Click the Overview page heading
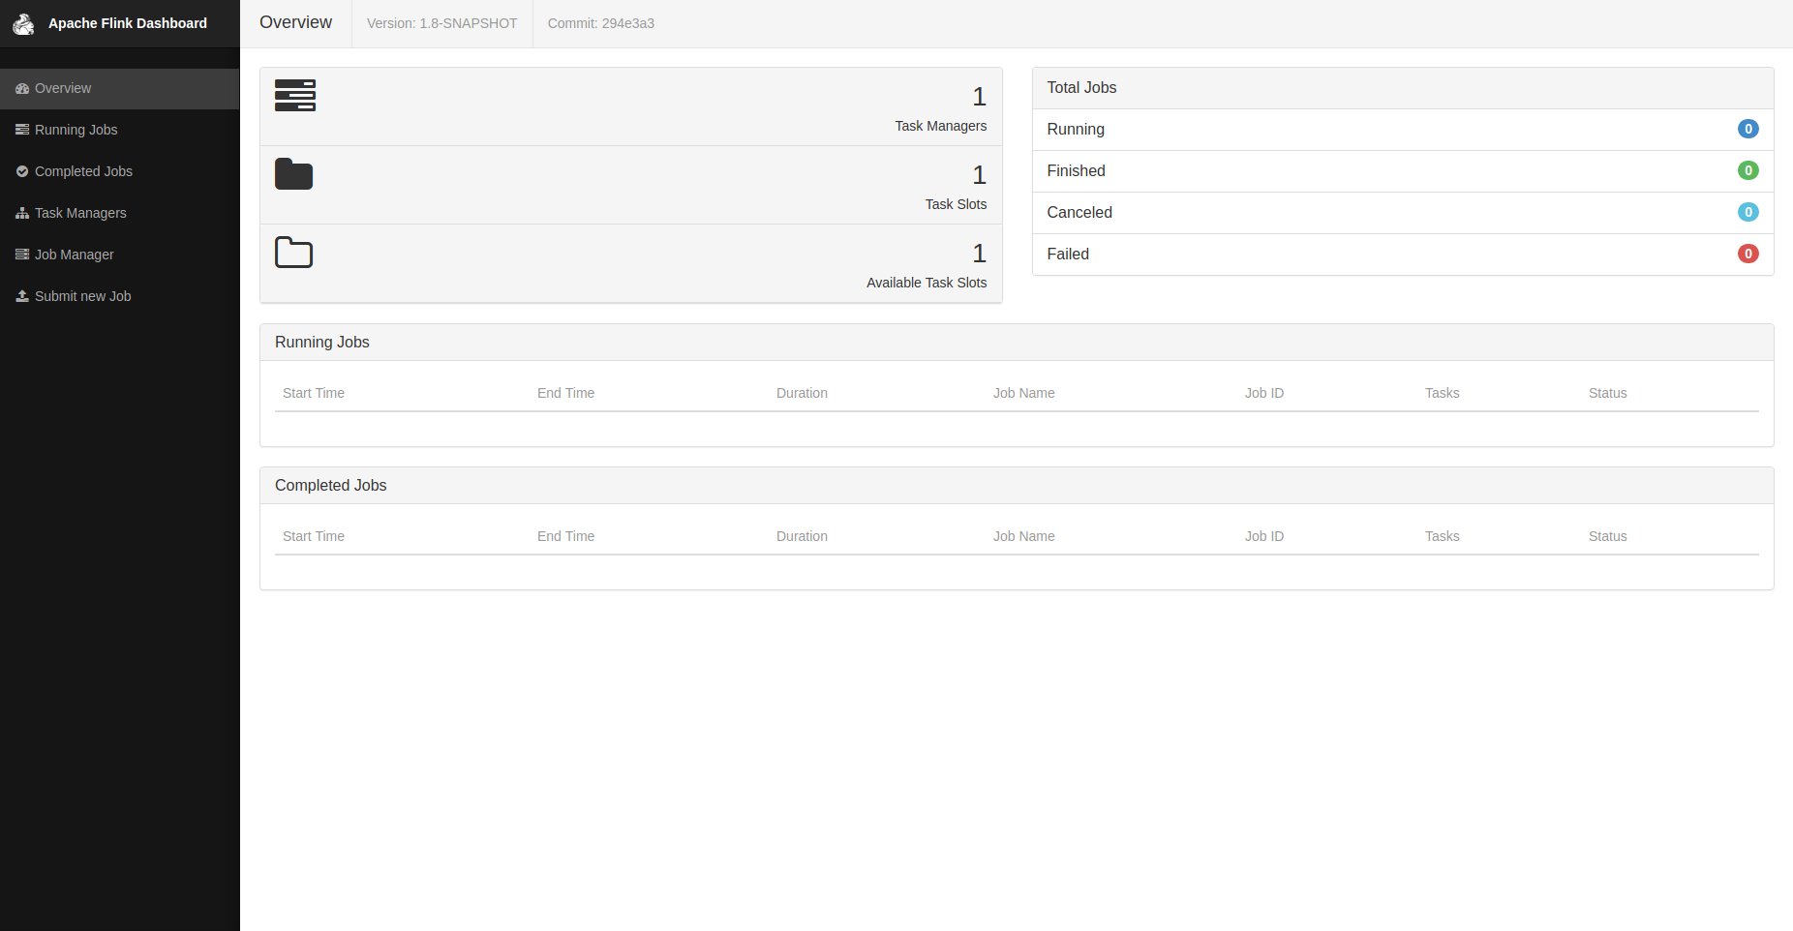Viewport: 1793px width, 931px height. pos(296,22)
